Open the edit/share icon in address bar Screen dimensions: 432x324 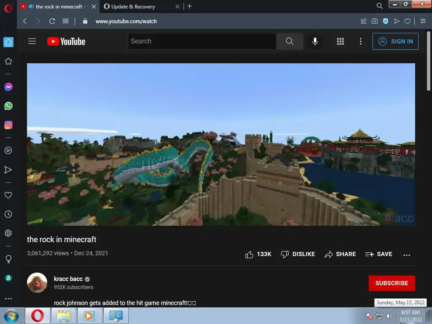tap(364, 21)
